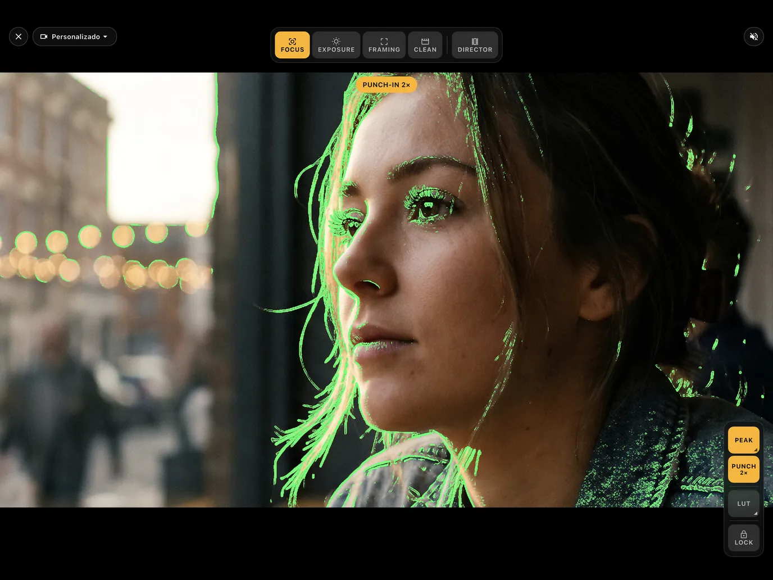This screenshot has height=580, width=773.
Task: Open the Framing tab
Action: point(384,45)
